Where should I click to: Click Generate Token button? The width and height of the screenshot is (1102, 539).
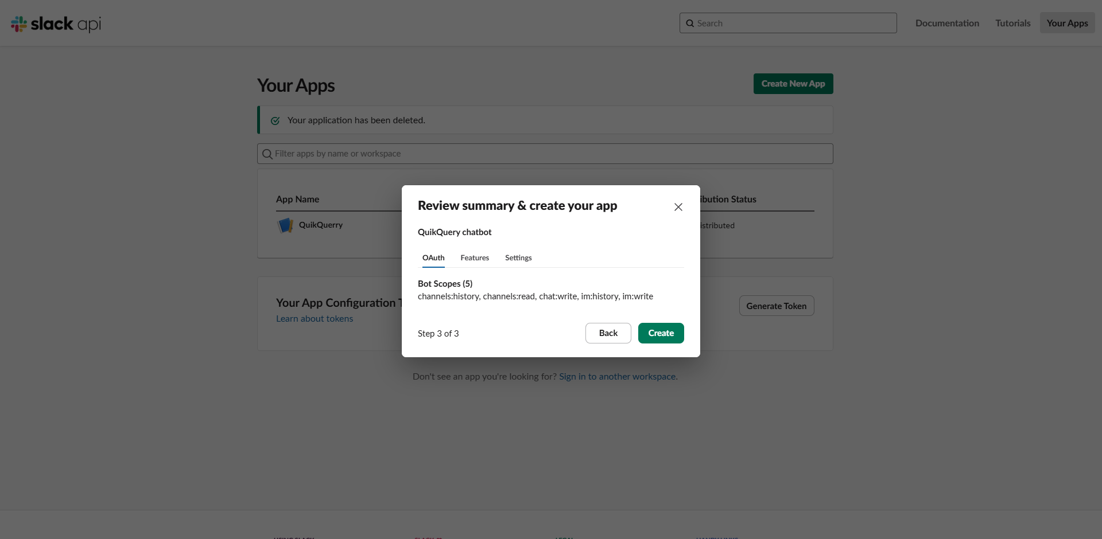click(777, 306)
